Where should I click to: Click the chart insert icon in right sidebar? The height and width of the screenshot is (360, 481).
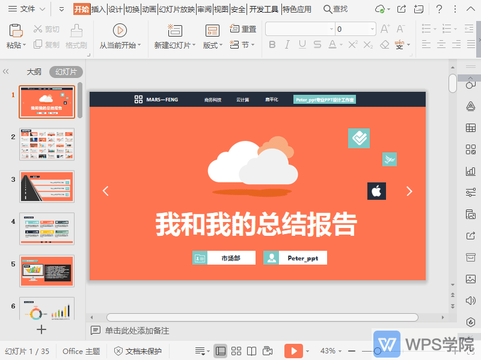point(471,171)
